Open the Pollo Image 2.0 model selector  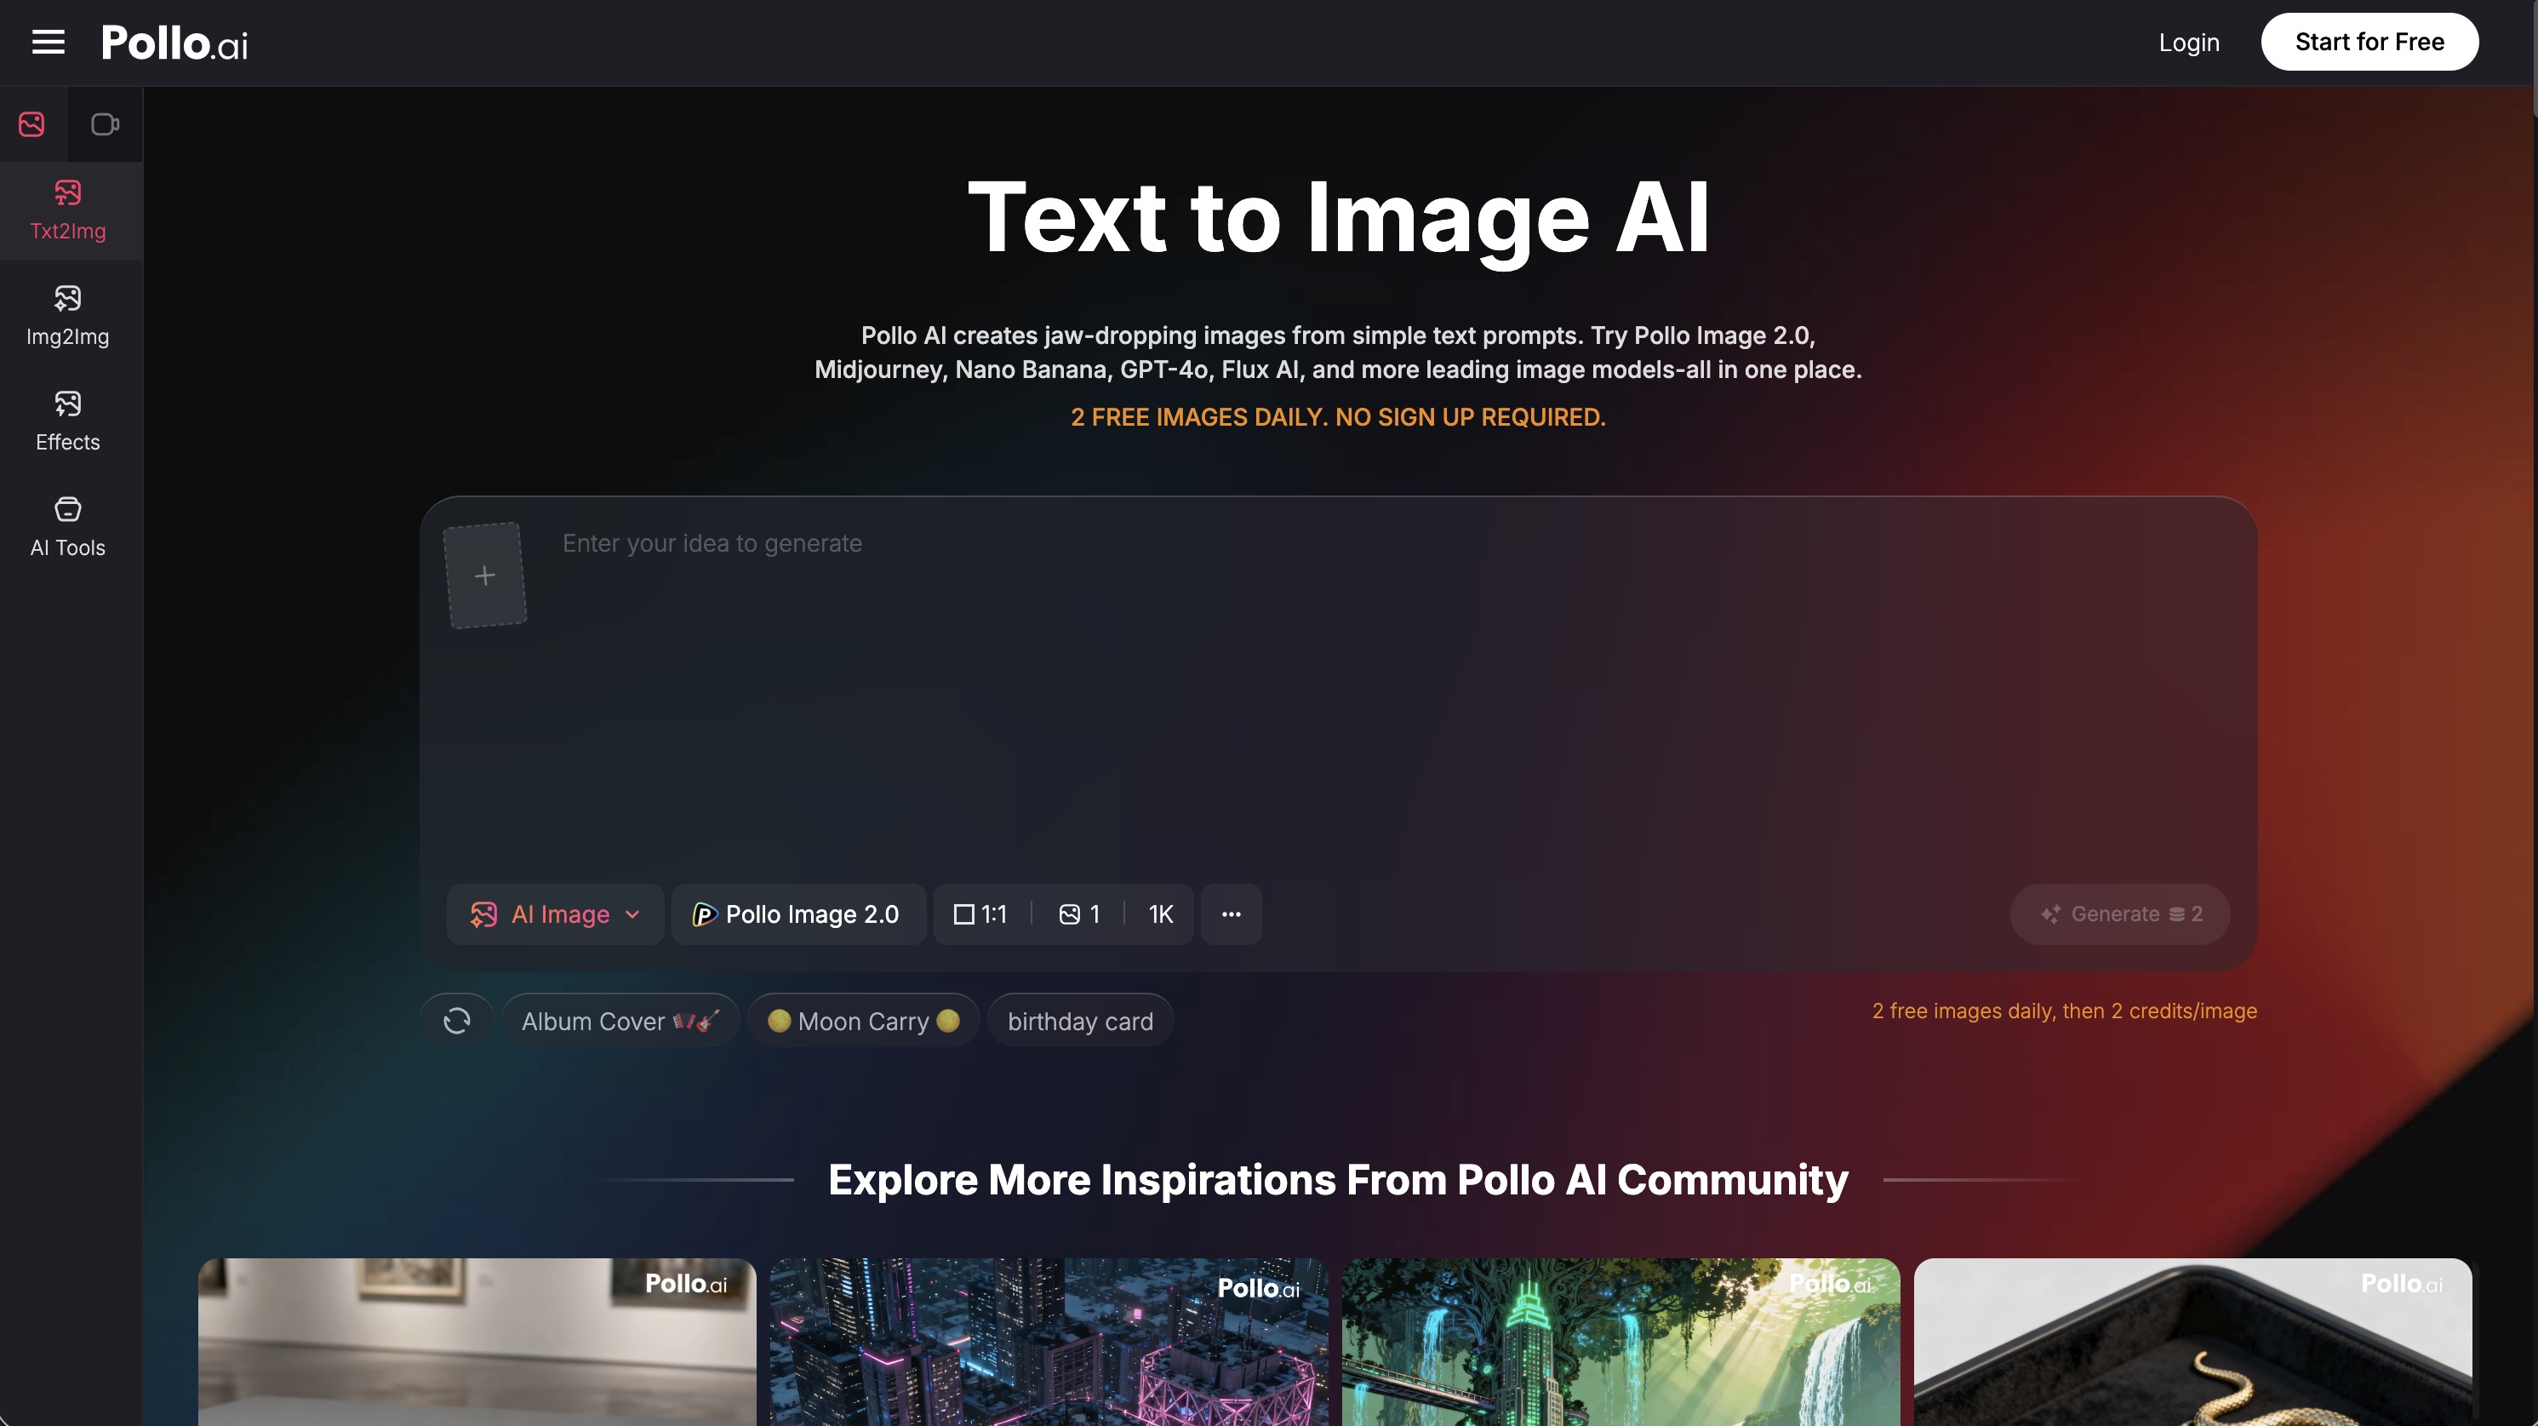(x=798, y=913)
